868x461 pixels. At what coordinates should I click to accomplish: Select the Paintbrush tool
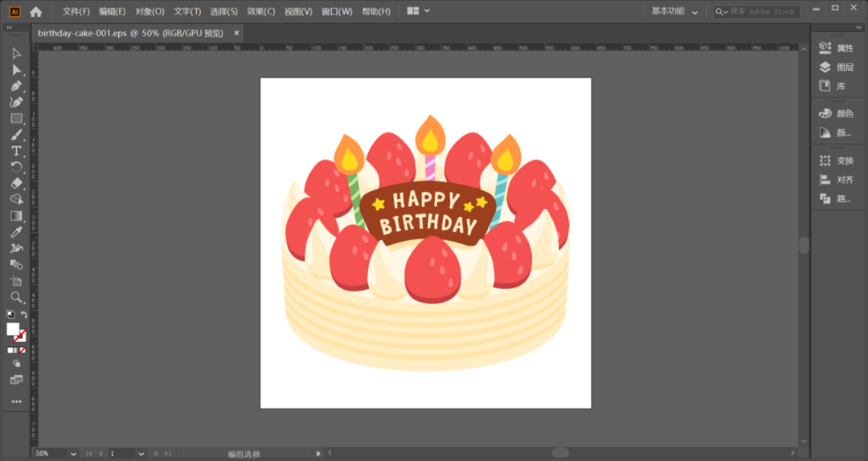[16, 135]
